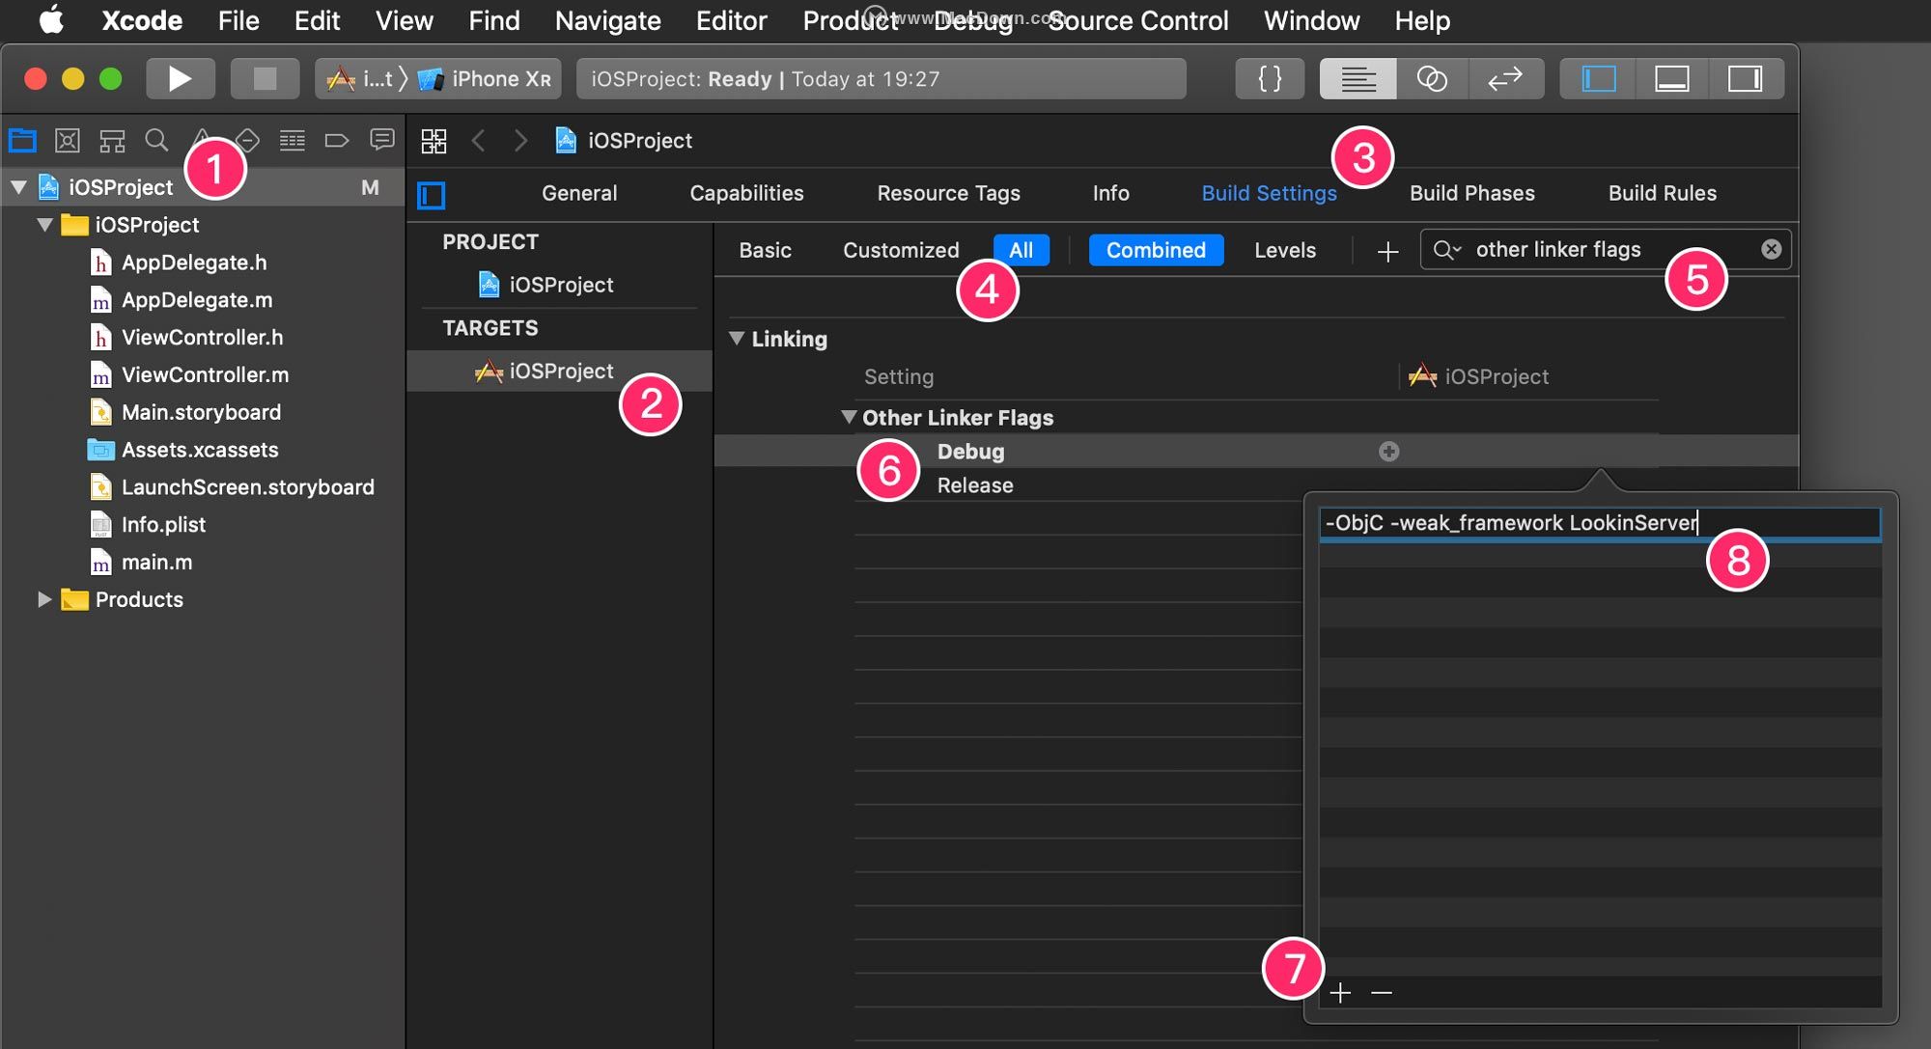
Task: Open the Breakpoint navigator icon
Action: 336,141
